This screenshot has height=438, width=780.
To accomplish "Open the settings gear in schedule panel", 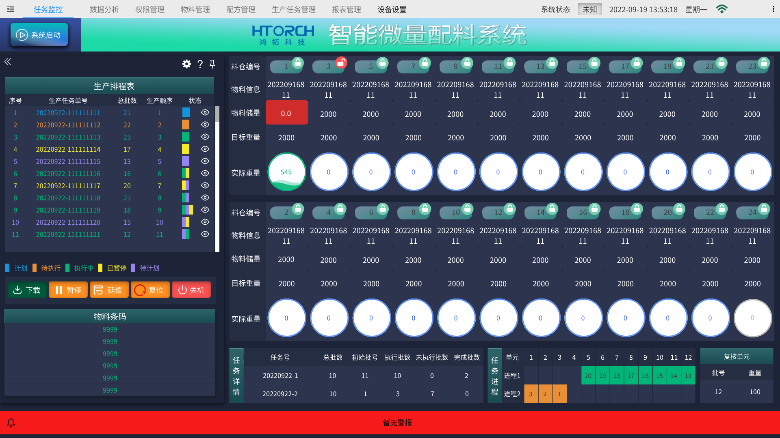I will pos(186,64).
